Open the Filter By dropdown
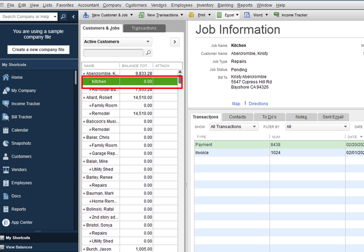364x252 pixels. [317, 127]
